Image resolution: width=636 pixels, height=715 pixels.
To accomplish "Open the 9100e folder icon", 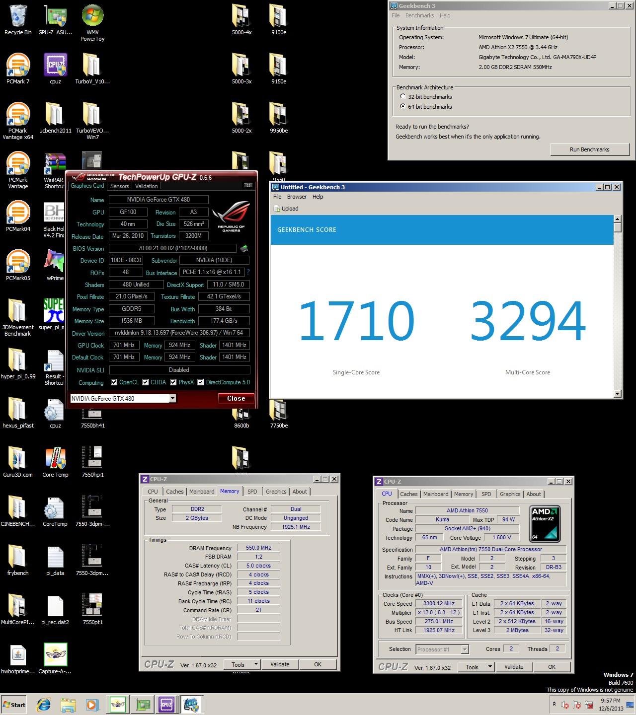I will pos(279,20).
